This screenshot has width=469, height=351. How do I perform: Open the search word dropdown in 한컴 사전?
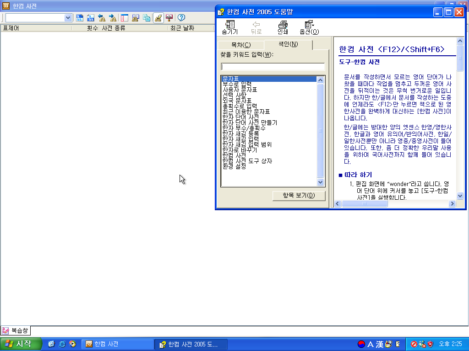68,18
